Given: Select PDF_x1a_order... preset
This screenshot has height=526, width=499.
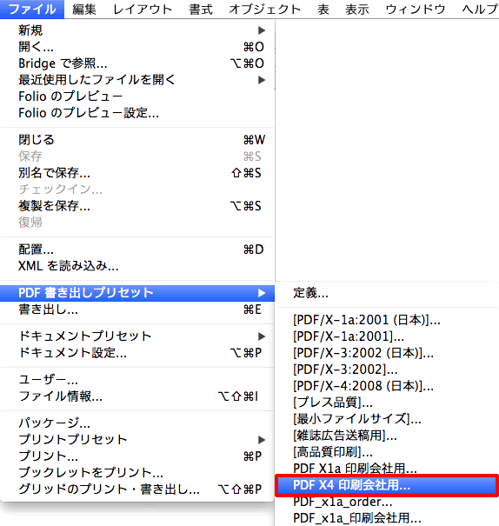Looking at the screenshot, I should (x=387, y=502).
